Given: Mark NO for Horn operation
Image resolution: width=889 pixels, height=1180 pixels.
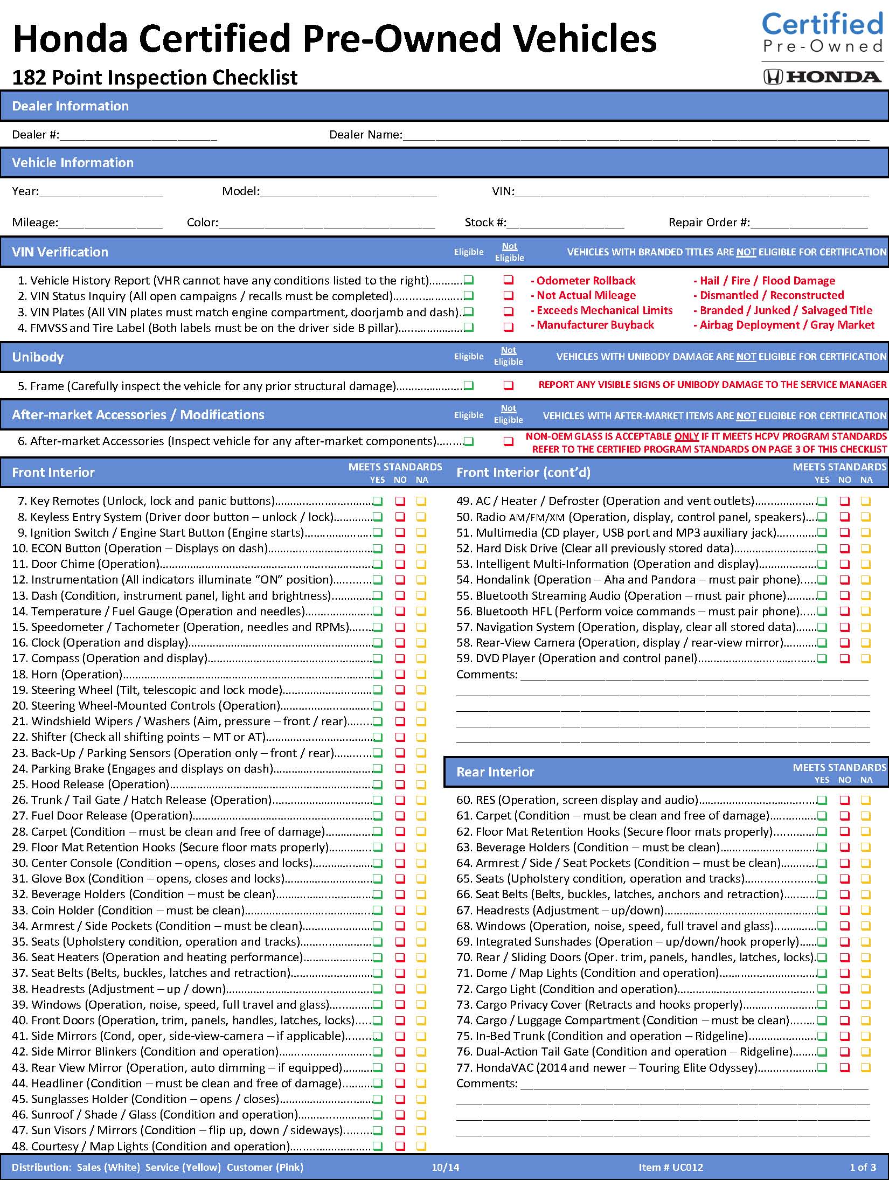Looking at the screenshot, I should click(400, 674).
